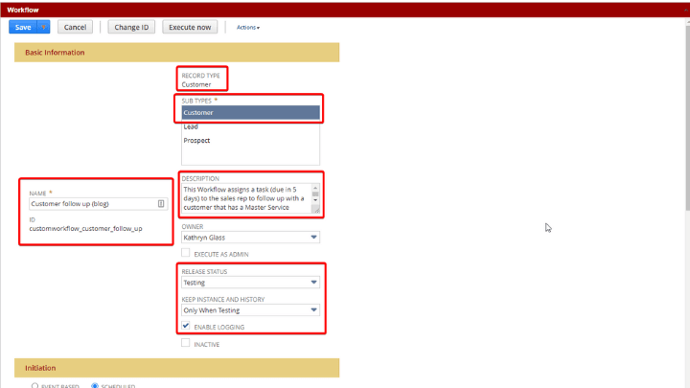690x388 pixels.
Task: Select Prospect in the Sub Types list
Action: [x=250, y=140]
